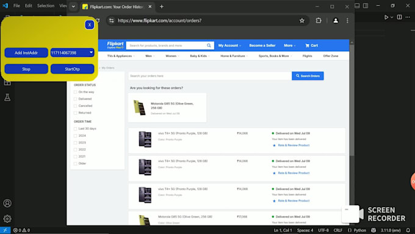This screenshot has height=234, width=415.
Task: Expand TVs & Appliances category
Action: (121, 56)
